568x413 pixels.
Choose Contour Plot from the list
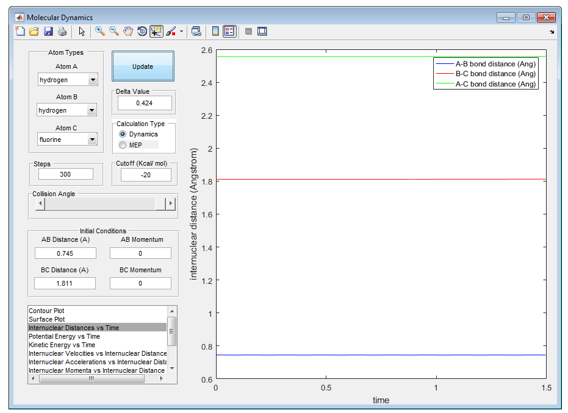point(46,311)
